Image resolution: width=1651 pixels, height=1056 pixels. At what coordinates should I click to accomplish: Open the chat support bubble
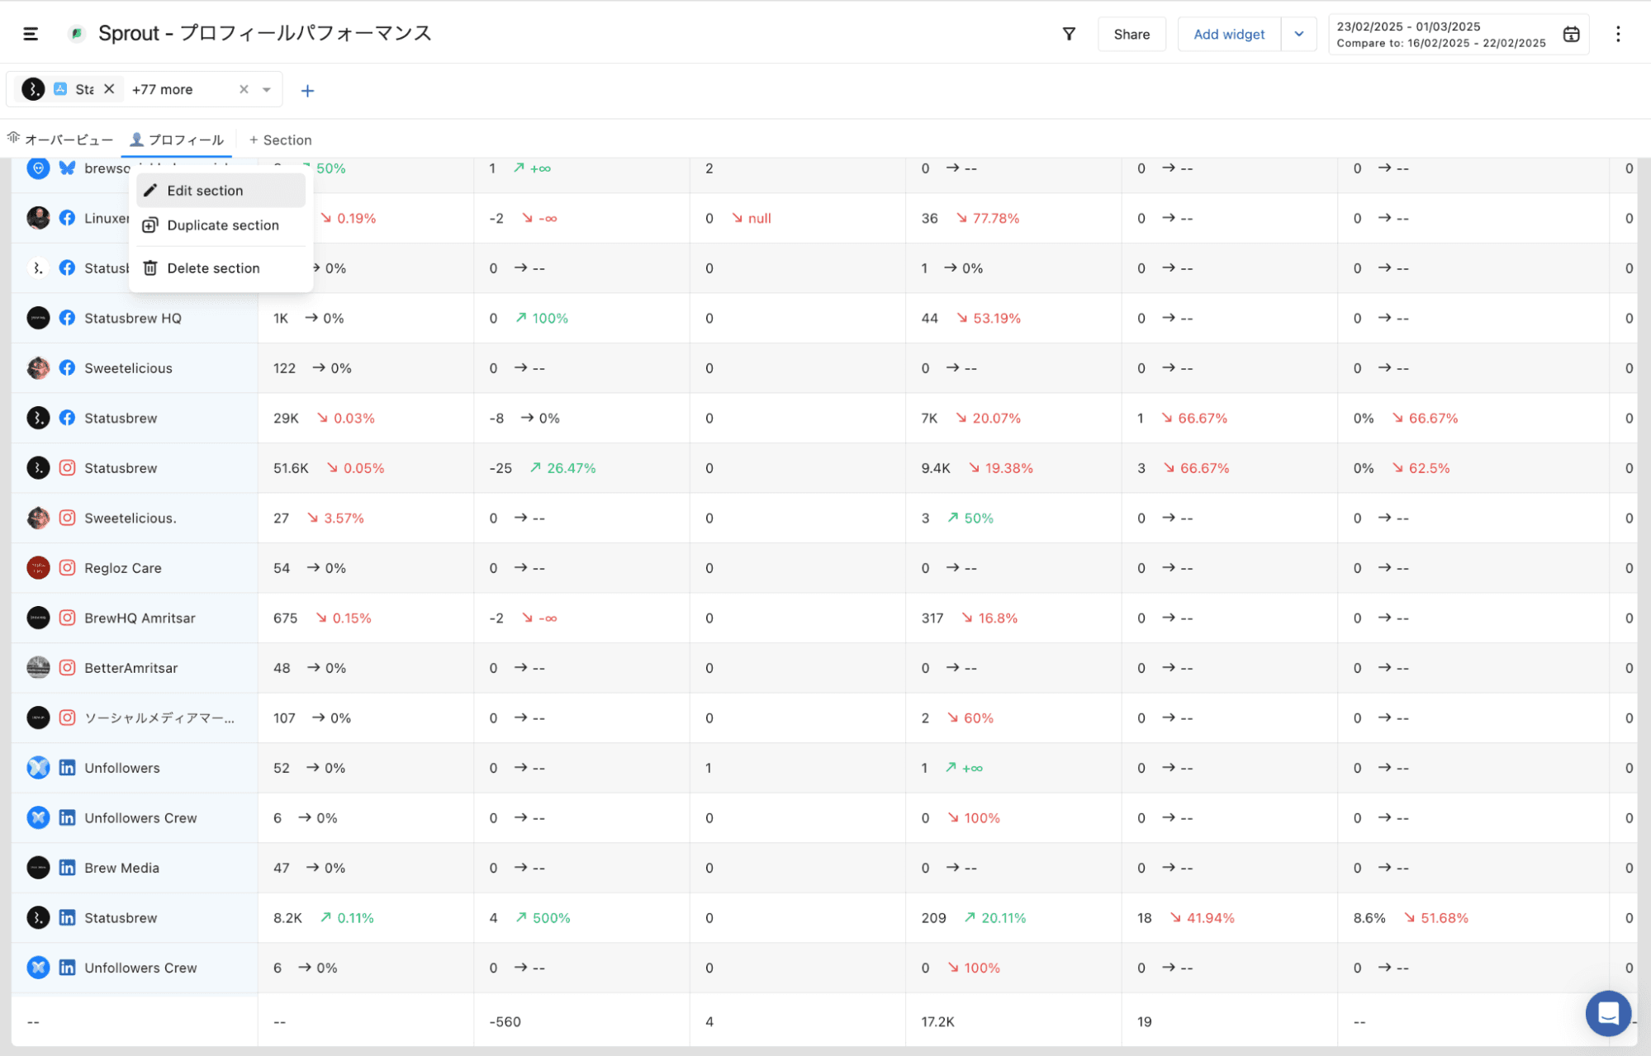1607,1012
